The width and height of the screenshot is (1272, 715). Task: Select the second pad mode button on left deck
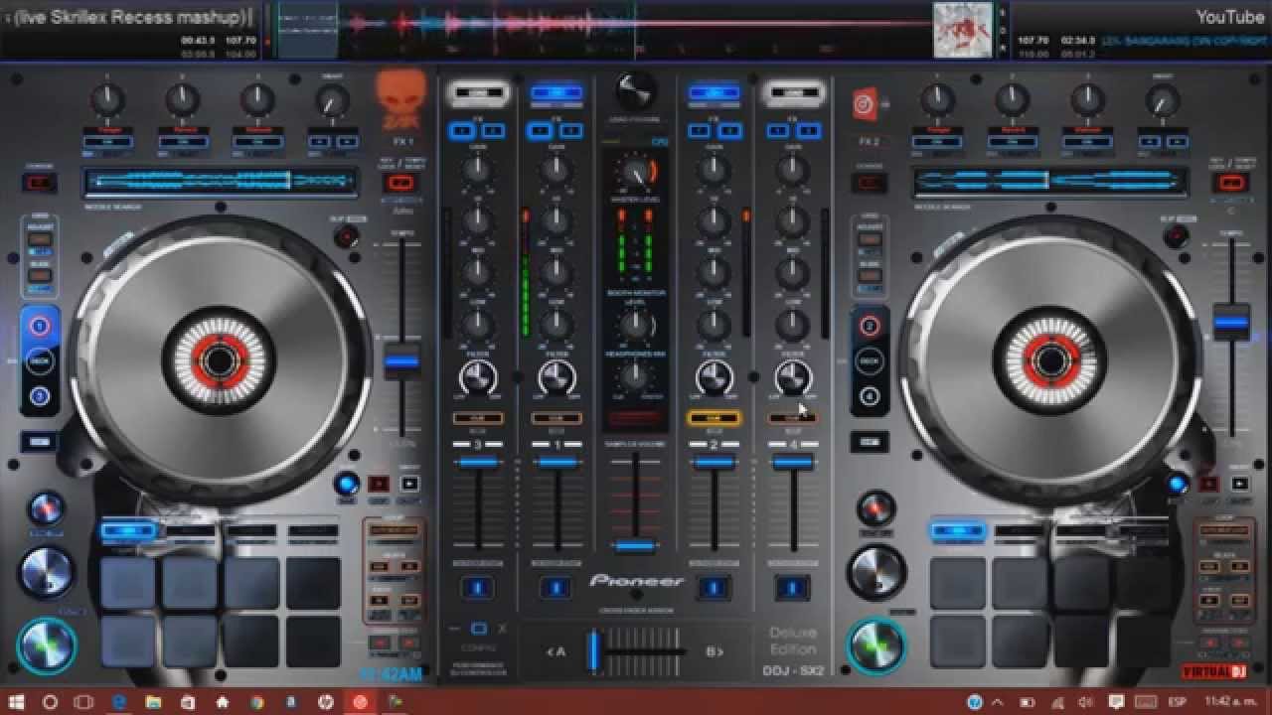tap(191, 531)
